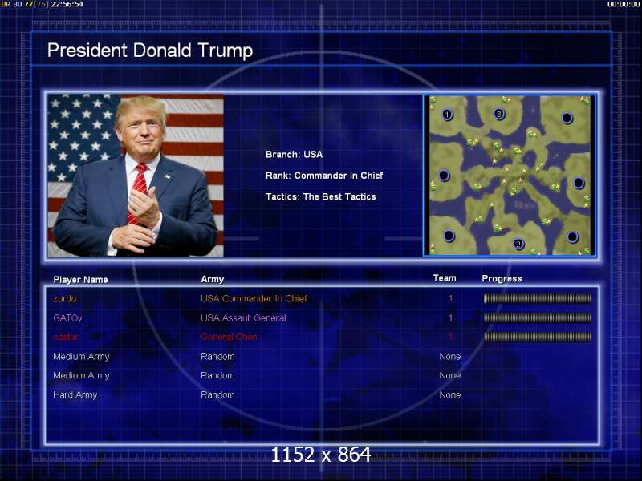Viewport: 642px width, 481px height.
Task: Click team number 1 in castor's row
Action: (x=451, y=337)
